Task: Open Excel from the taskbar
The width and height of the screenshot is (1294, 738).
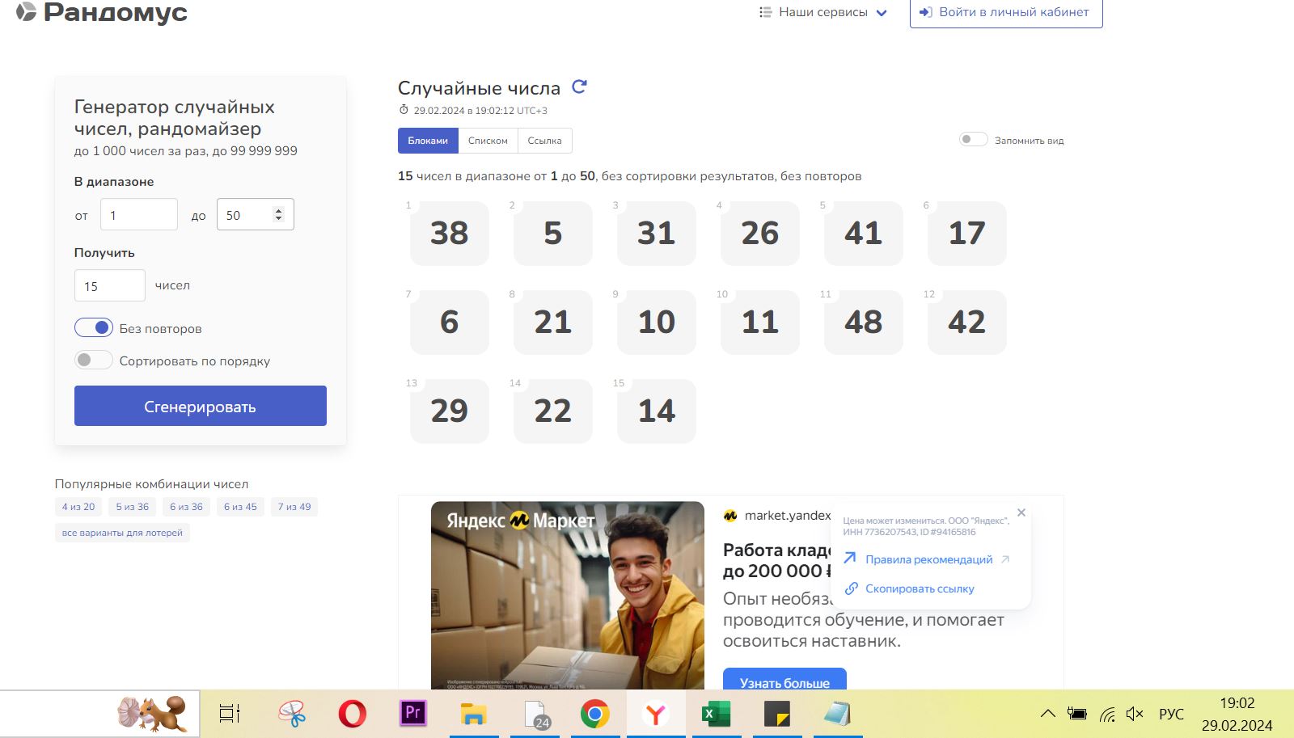Action: pos(715,714)
